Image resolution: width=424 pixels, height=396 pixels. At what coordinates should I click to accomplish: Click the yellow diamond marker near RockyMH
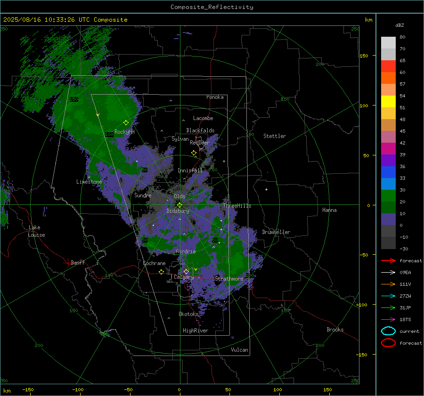click(126, 123)
